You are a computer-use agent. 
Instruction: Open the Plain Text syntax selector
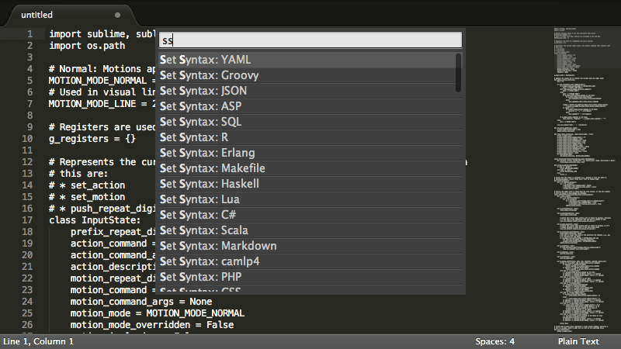[578, 341]
